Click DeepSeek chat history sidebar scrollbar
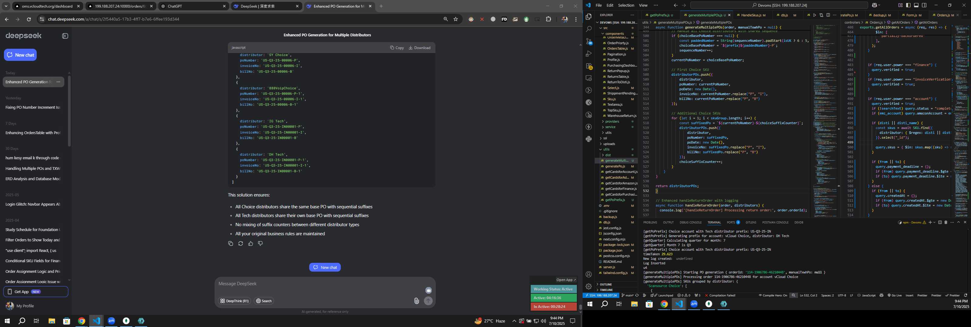 (69, 111)
